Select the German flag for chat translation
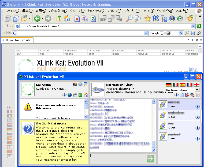The width and height of the screenshot is (204, 167). [168, 85]
